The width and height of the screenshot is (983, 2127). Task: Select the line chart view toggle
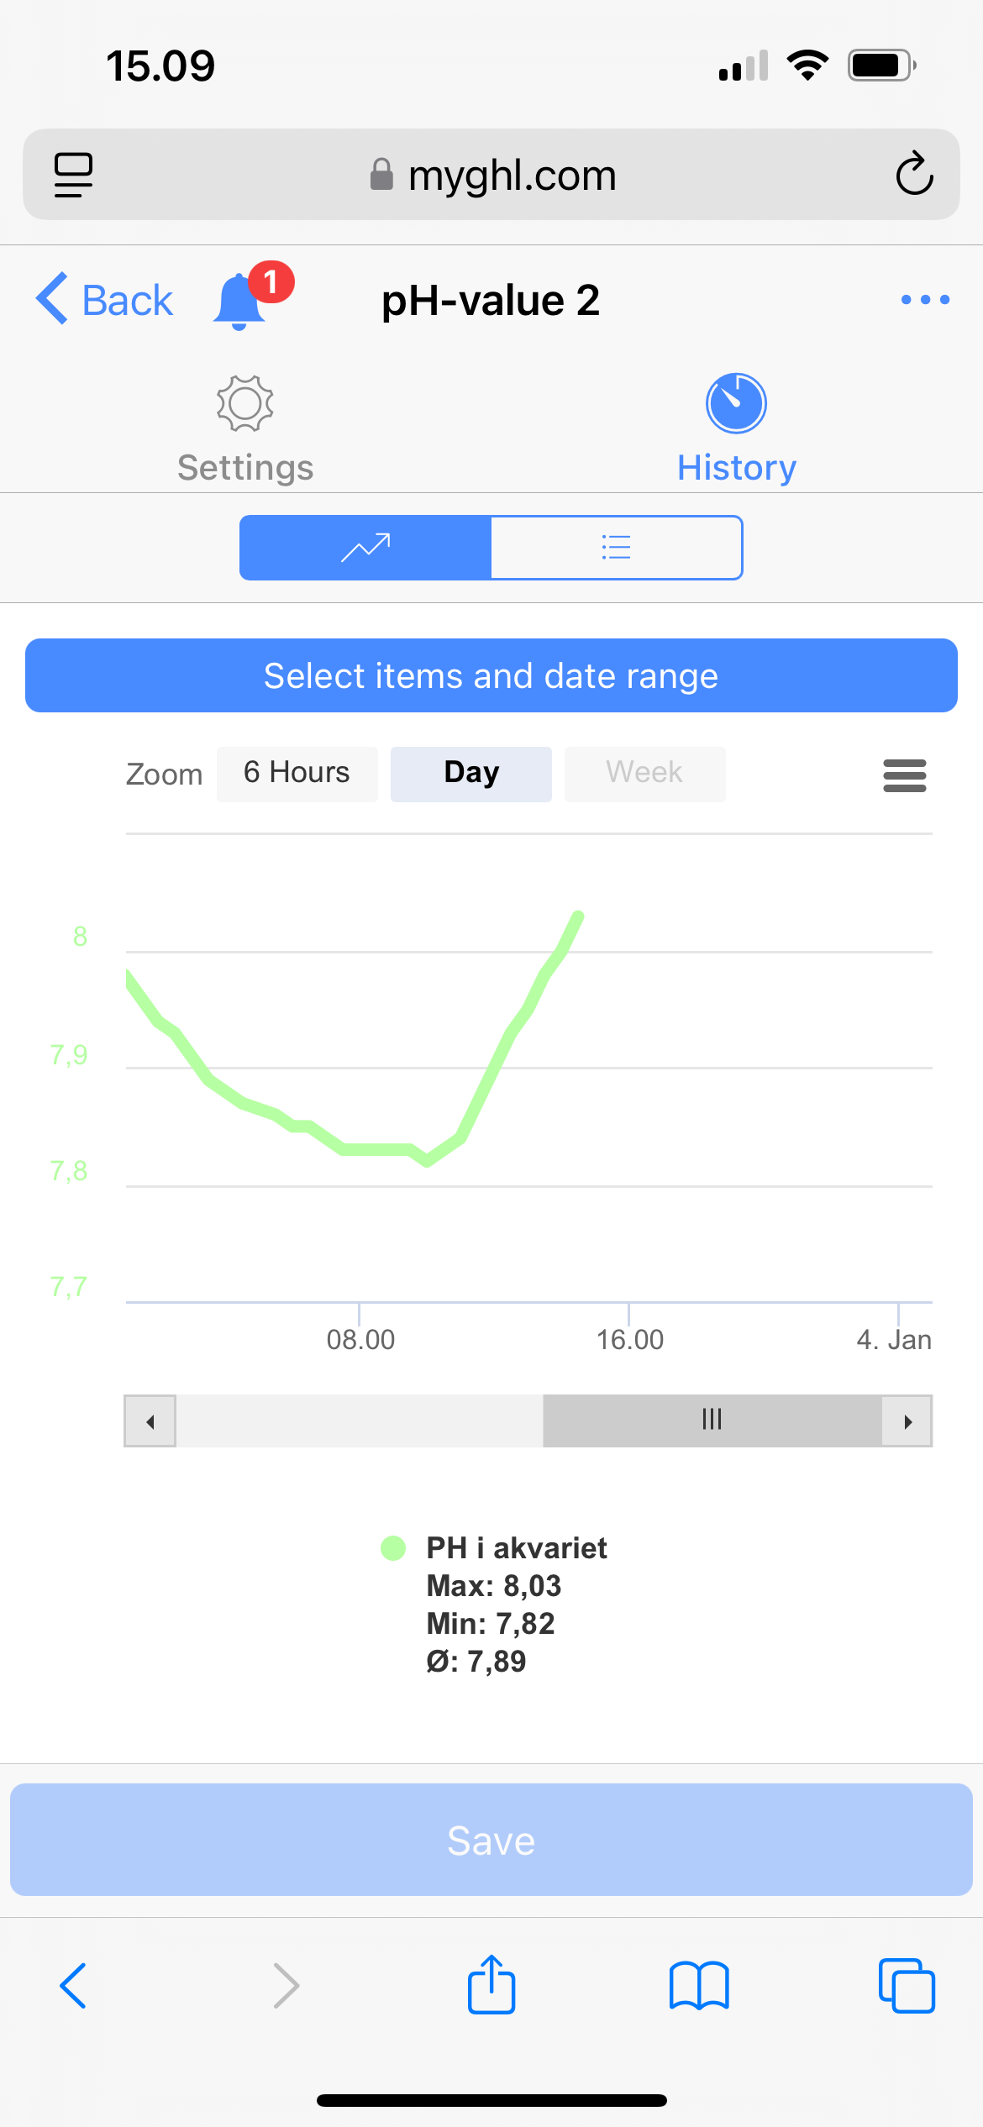(x=365, y=548)
